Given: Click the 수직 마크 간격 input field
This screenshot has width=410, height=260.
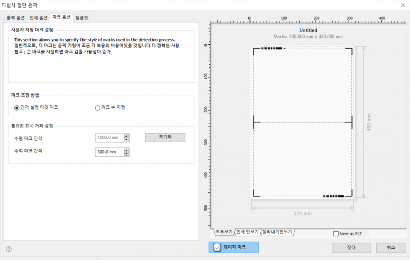Looking at the screenshot, I should click(109, 152).
